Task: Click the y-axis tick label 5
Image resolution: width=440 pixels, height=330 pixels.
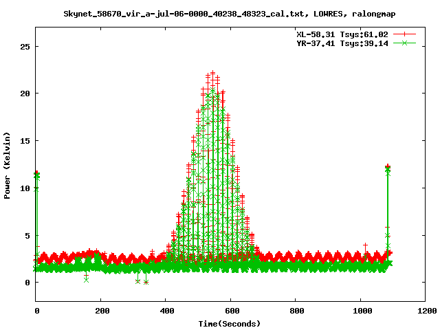Action: point(27,236)
